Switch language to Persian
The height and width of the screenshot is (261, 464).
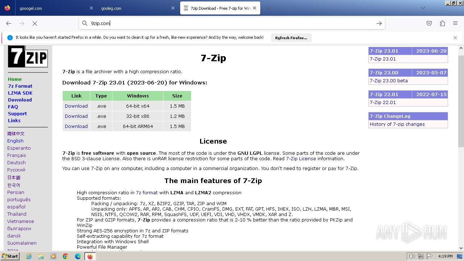16,192
